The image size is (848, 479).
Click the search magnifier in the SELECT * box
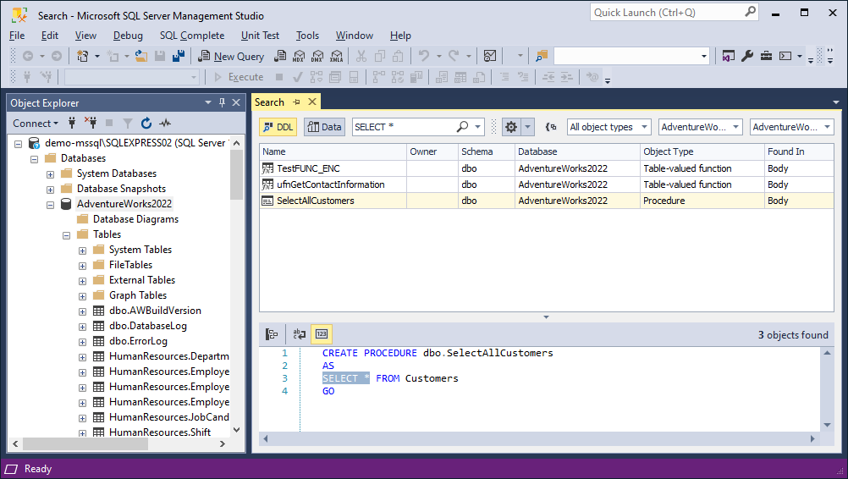(462, 126)
